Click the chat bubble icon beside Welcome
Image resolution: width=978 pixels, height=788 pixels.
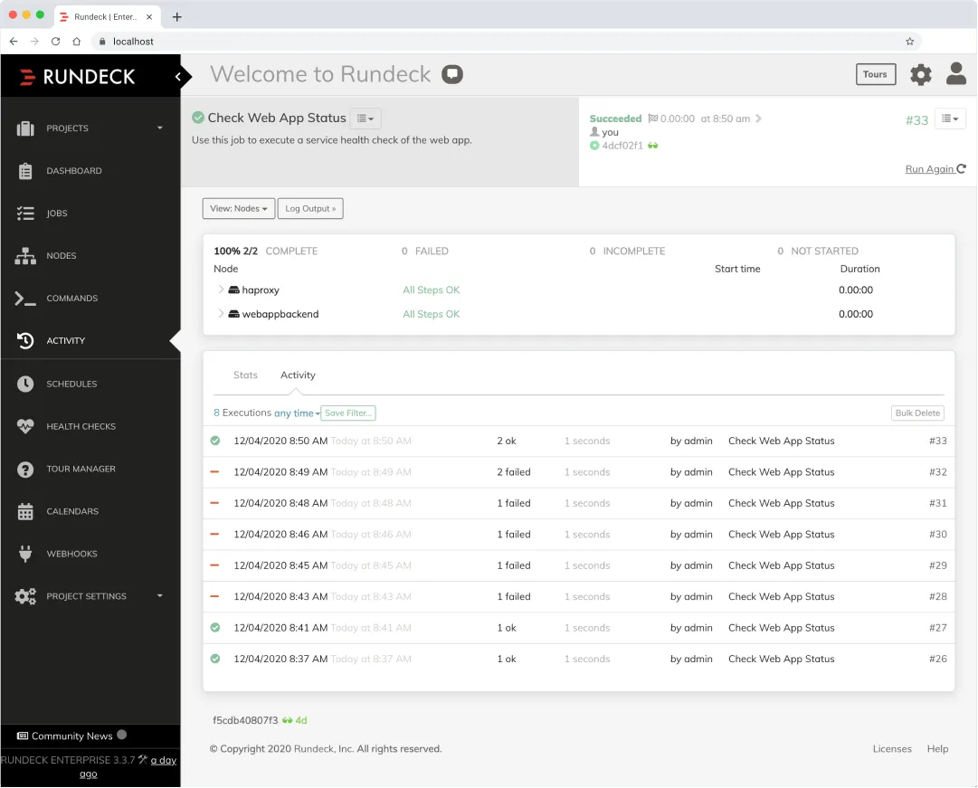click(x=452, y=74)
